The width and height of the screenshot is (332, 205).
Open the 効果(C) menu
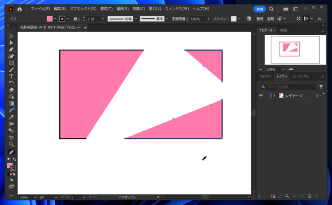point(139,9)
